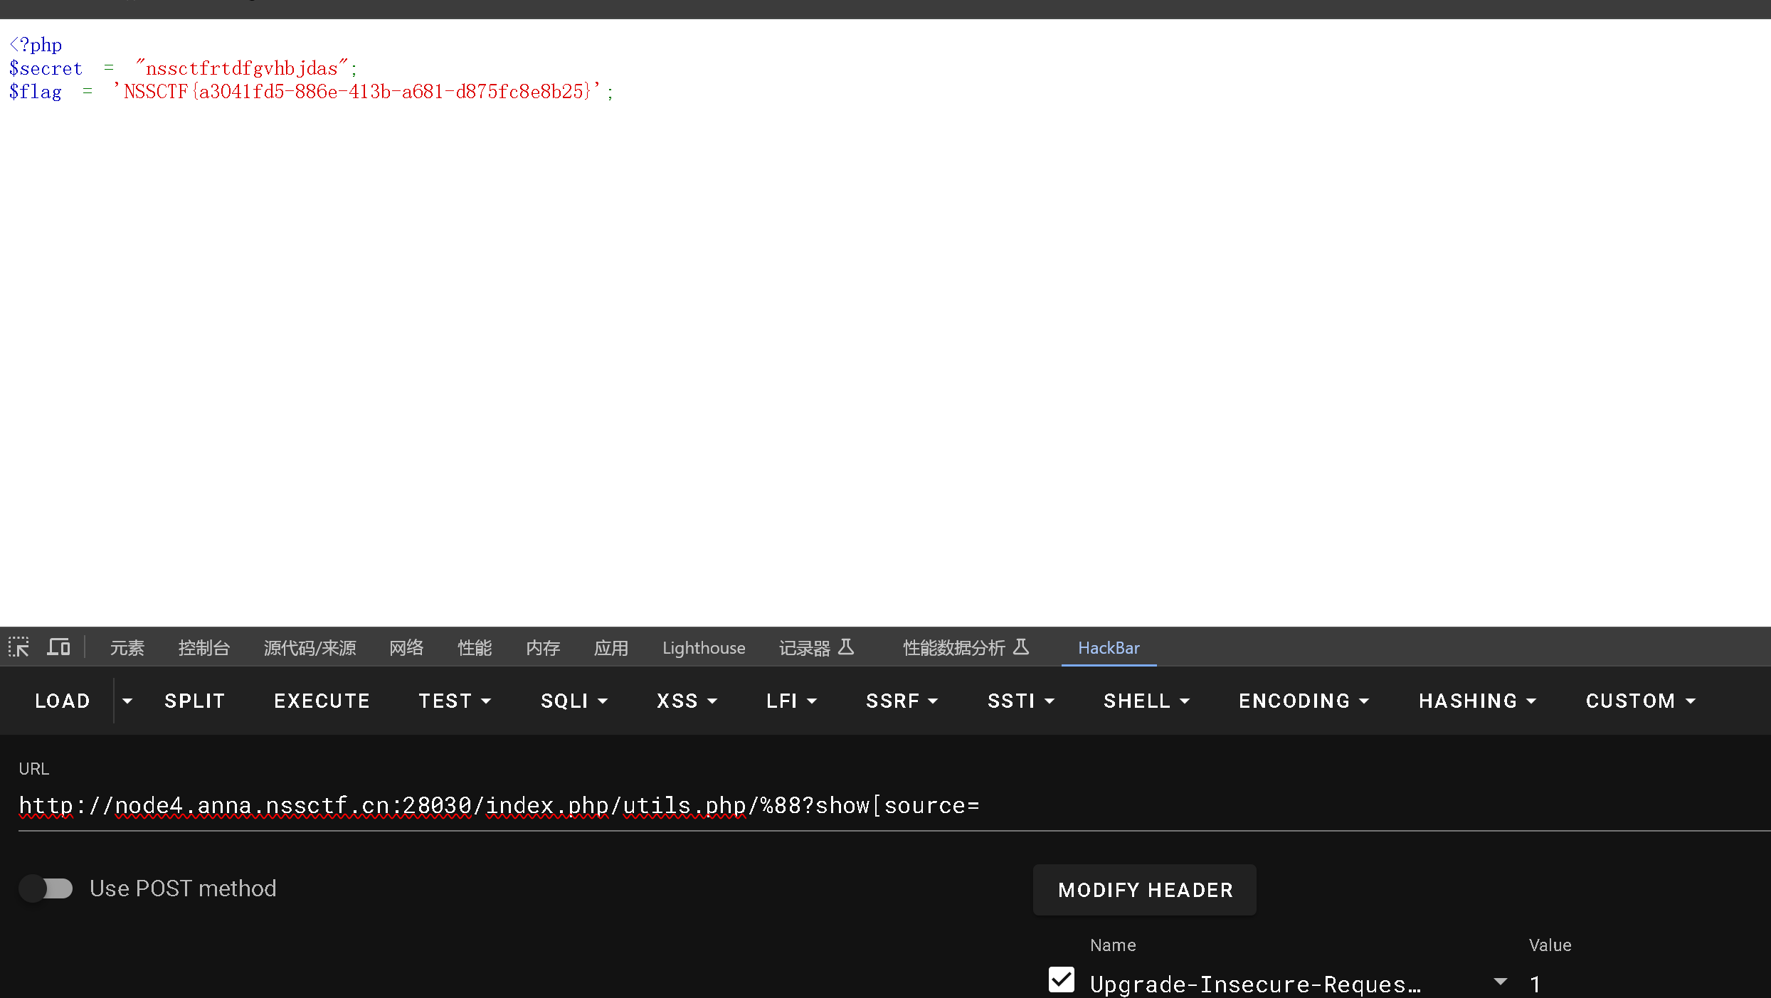Click the LOAD button

click(x=62, y=701)
